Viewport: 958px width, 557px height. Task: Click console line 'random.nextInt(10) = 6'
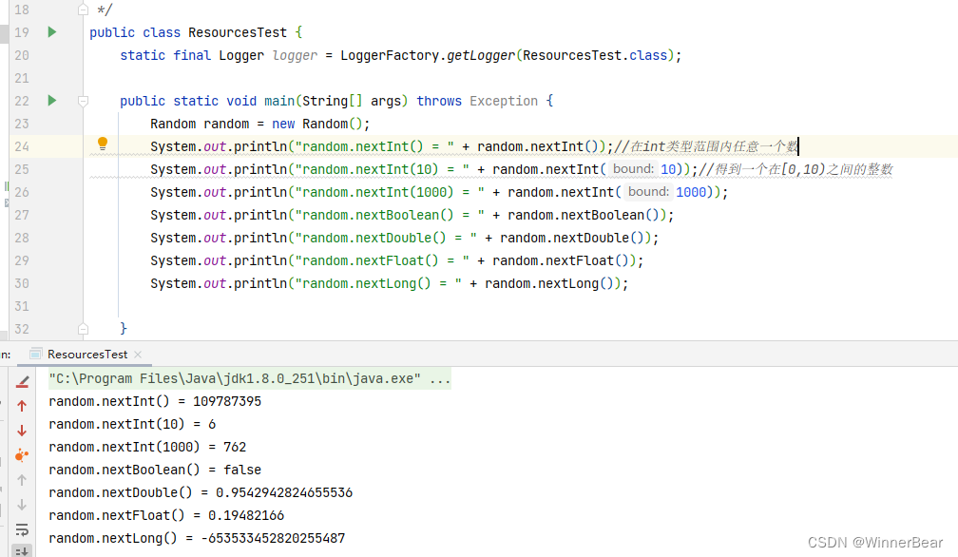click(132, 424)
